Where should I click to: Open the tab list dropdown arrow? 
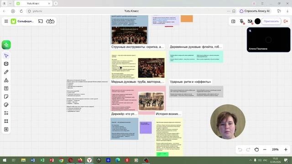click(x=10, y=3)
